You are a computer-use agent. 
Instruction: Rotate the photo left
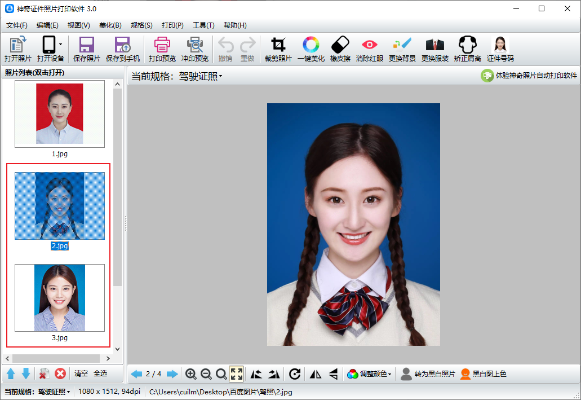pyautogui.click(x=256, y=374)
